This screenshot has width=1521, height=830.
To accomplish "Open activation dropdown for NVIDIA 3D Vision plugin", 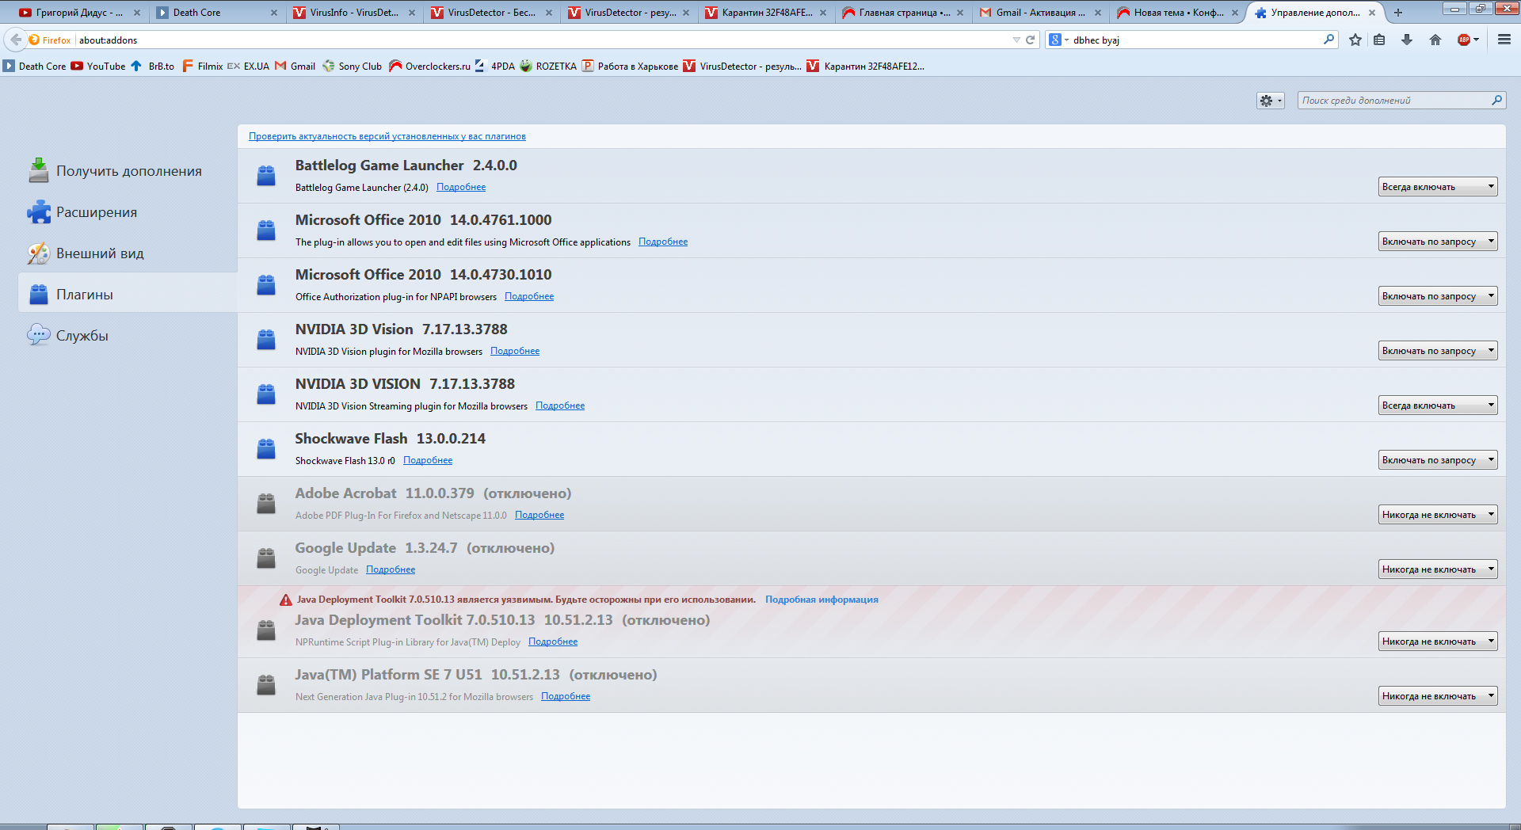I will pyautogui.click(x=1438, y=351).
